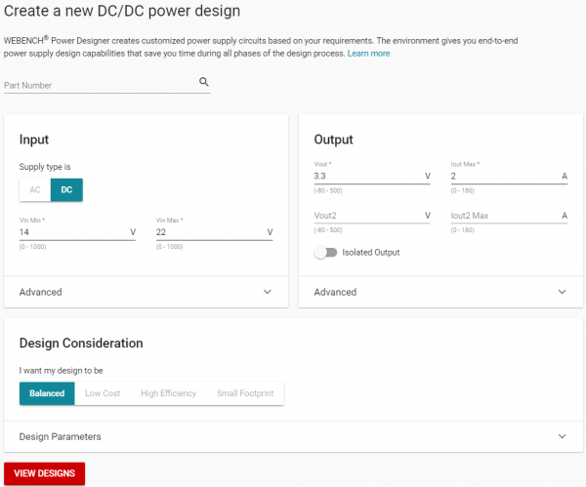Choose the Small Footprint design option

tap(246, 393)
